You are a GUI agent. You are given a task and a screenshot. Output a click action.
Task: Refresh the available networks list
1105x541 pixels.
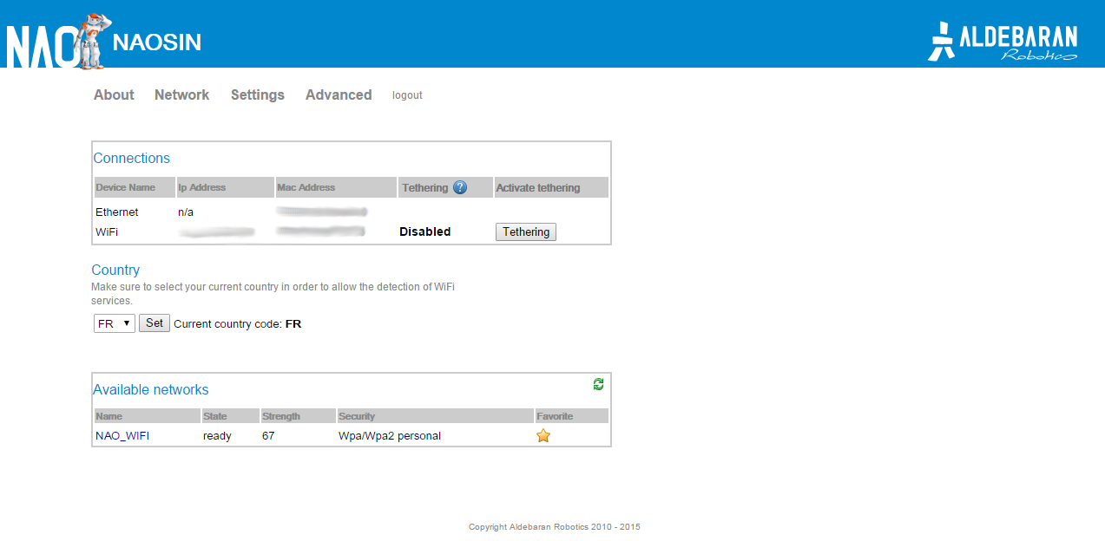(x=598, y=384)
